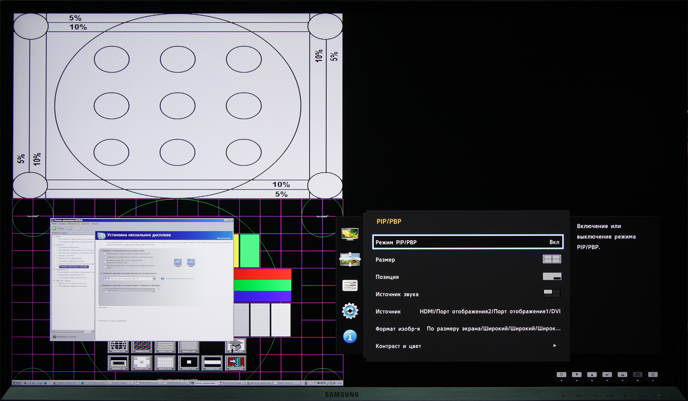The width and height of the screenshot is (688, 401).
Task: Click the graduation cap test pattern icon
Action: click(x=236, y=345)
